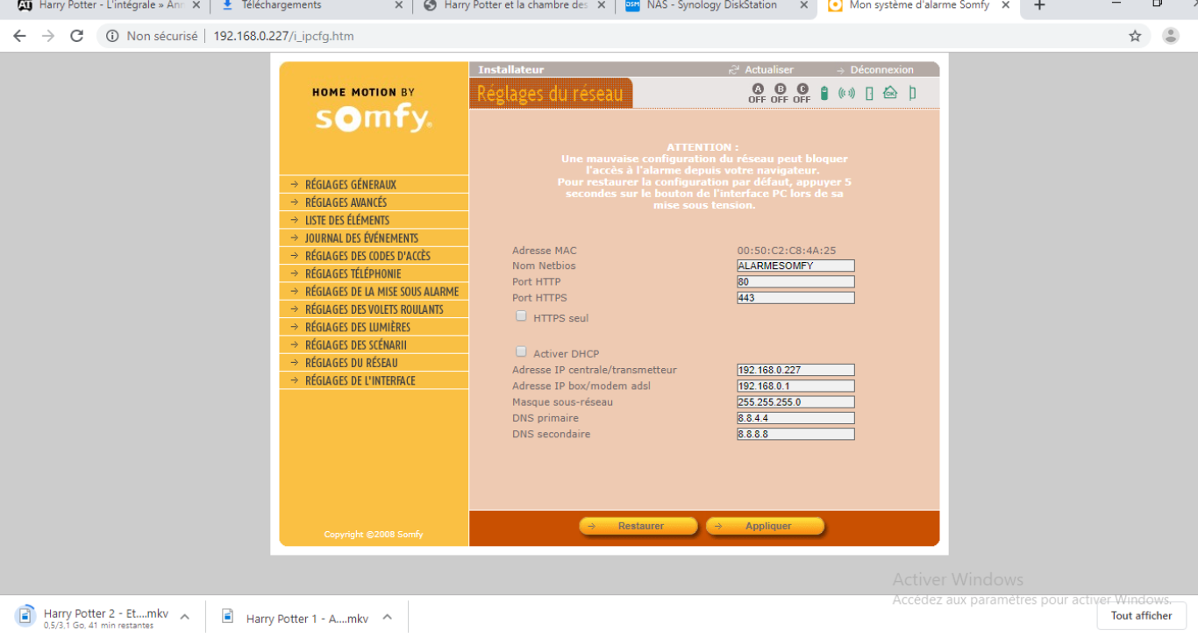
Task: Click the Harry Potter 2 download file icon
Action: pos(25,615)
